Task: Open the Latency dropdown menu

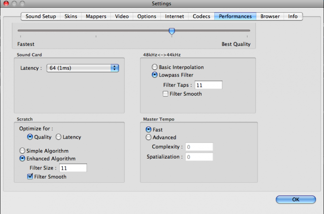Action: (x=83, y=68)
